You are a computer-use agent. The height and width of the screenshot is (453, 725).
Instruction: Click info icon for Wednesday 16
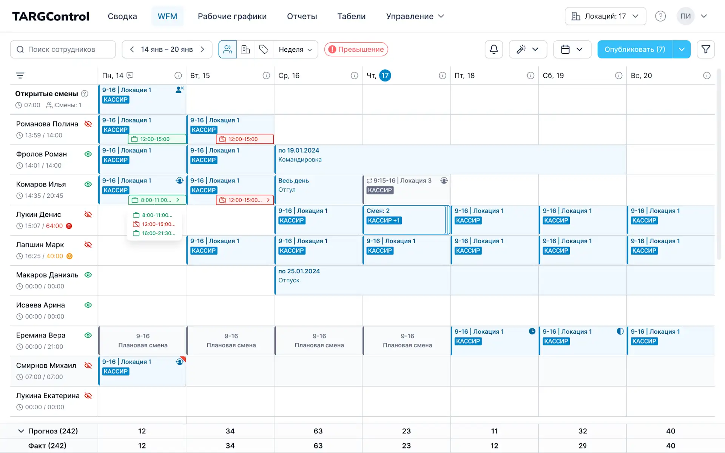pyautogui.click(x=354, y=75)
